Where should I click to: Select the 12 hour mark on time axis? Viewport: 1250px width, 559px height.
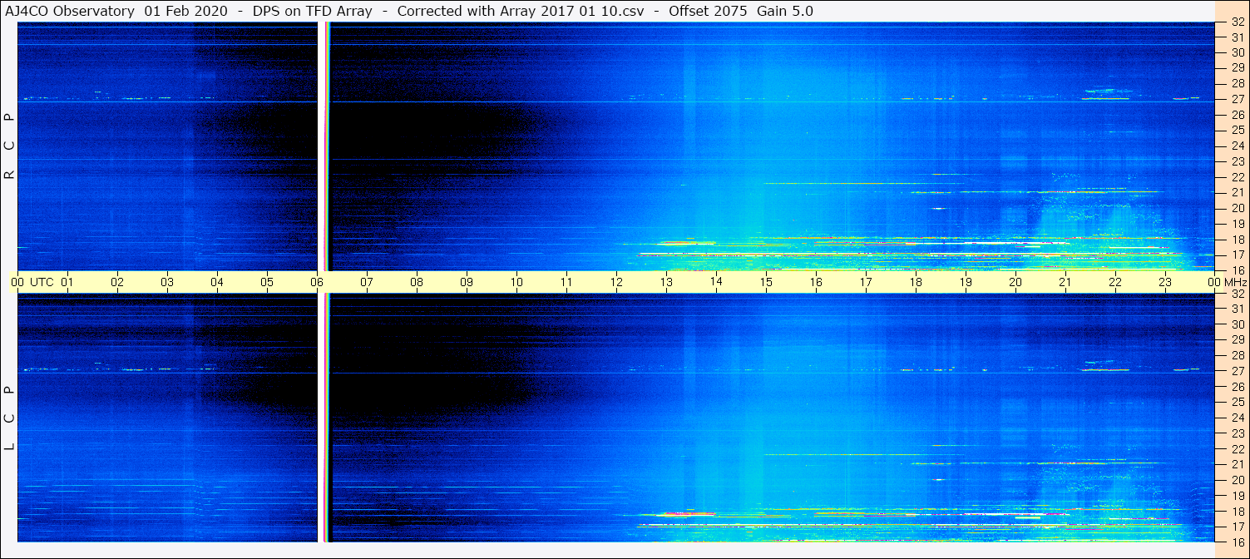(x=616, y=282)
